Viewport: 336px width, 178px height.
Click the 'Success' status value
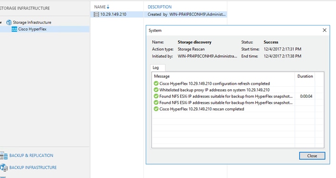click(x=271, y=42)
